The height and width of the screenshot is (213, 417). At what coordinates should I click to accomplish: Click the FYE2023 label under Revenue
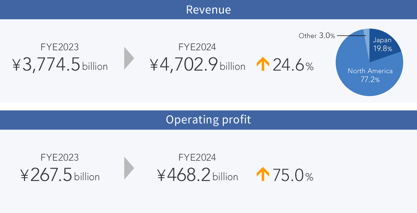pyautogui.click(x=60, y=47)
